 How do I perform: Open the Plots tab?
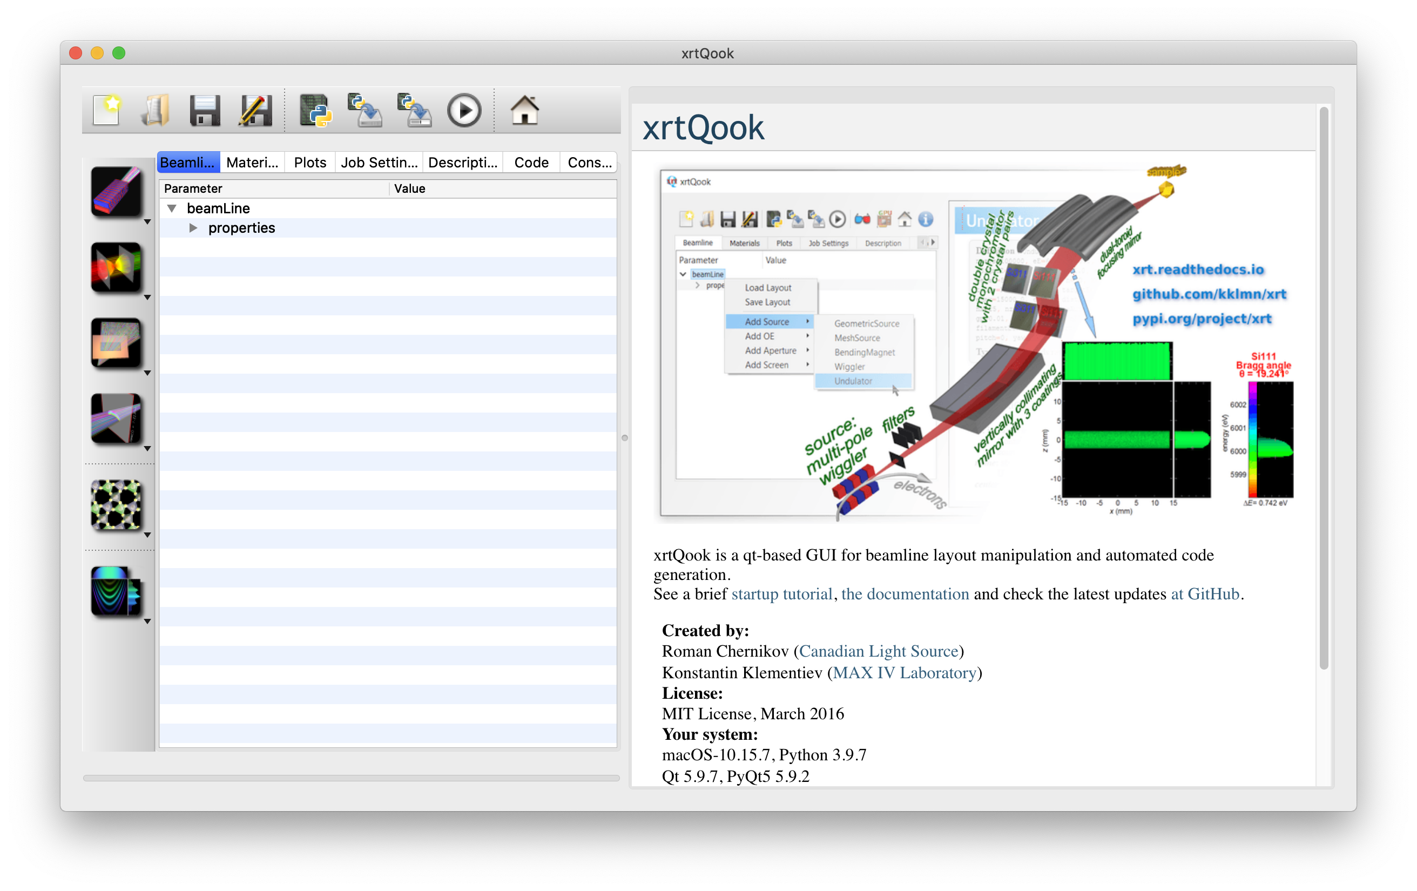tap(310, 163)
